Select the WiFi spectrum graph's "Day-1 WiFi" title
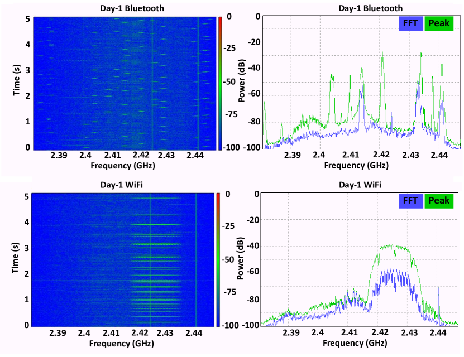The image size is (464, 357). [x=360, y=185]
